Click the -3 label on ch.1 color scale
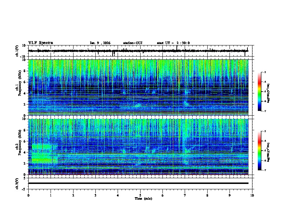284x219 pixels. pyautogui.click(x=264, y=72)
